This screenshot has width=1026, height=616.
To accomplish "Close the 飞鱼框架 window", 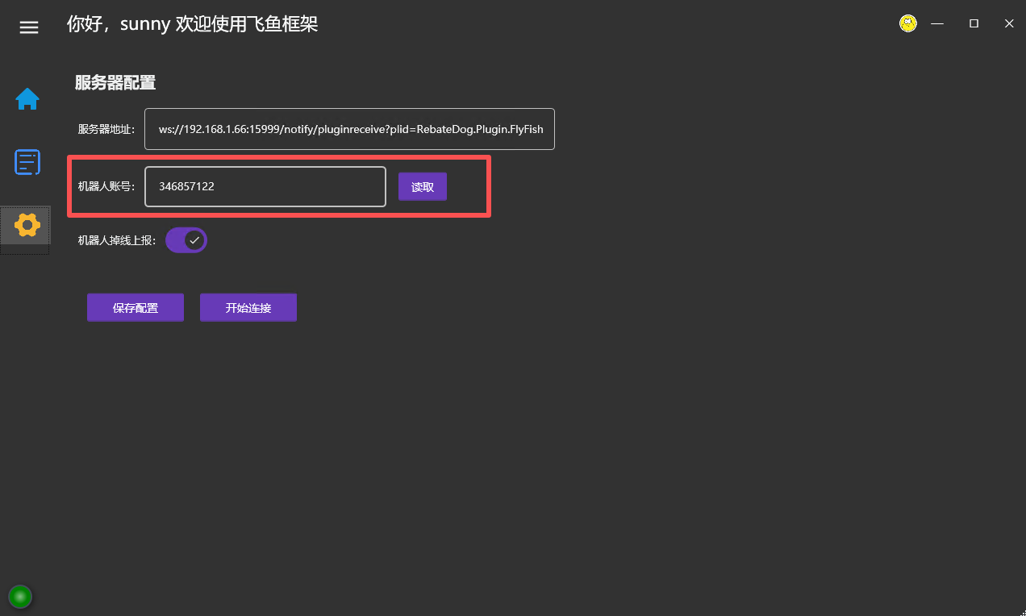I will click(x=1009, y=24).
